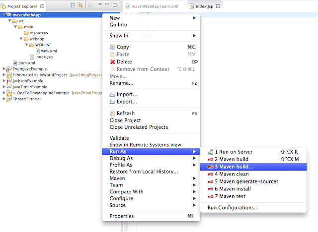Click m2 icon for 4 Maven clean
Image resolution: width=318 pixels, height=232 pixels.
[211, 174]
